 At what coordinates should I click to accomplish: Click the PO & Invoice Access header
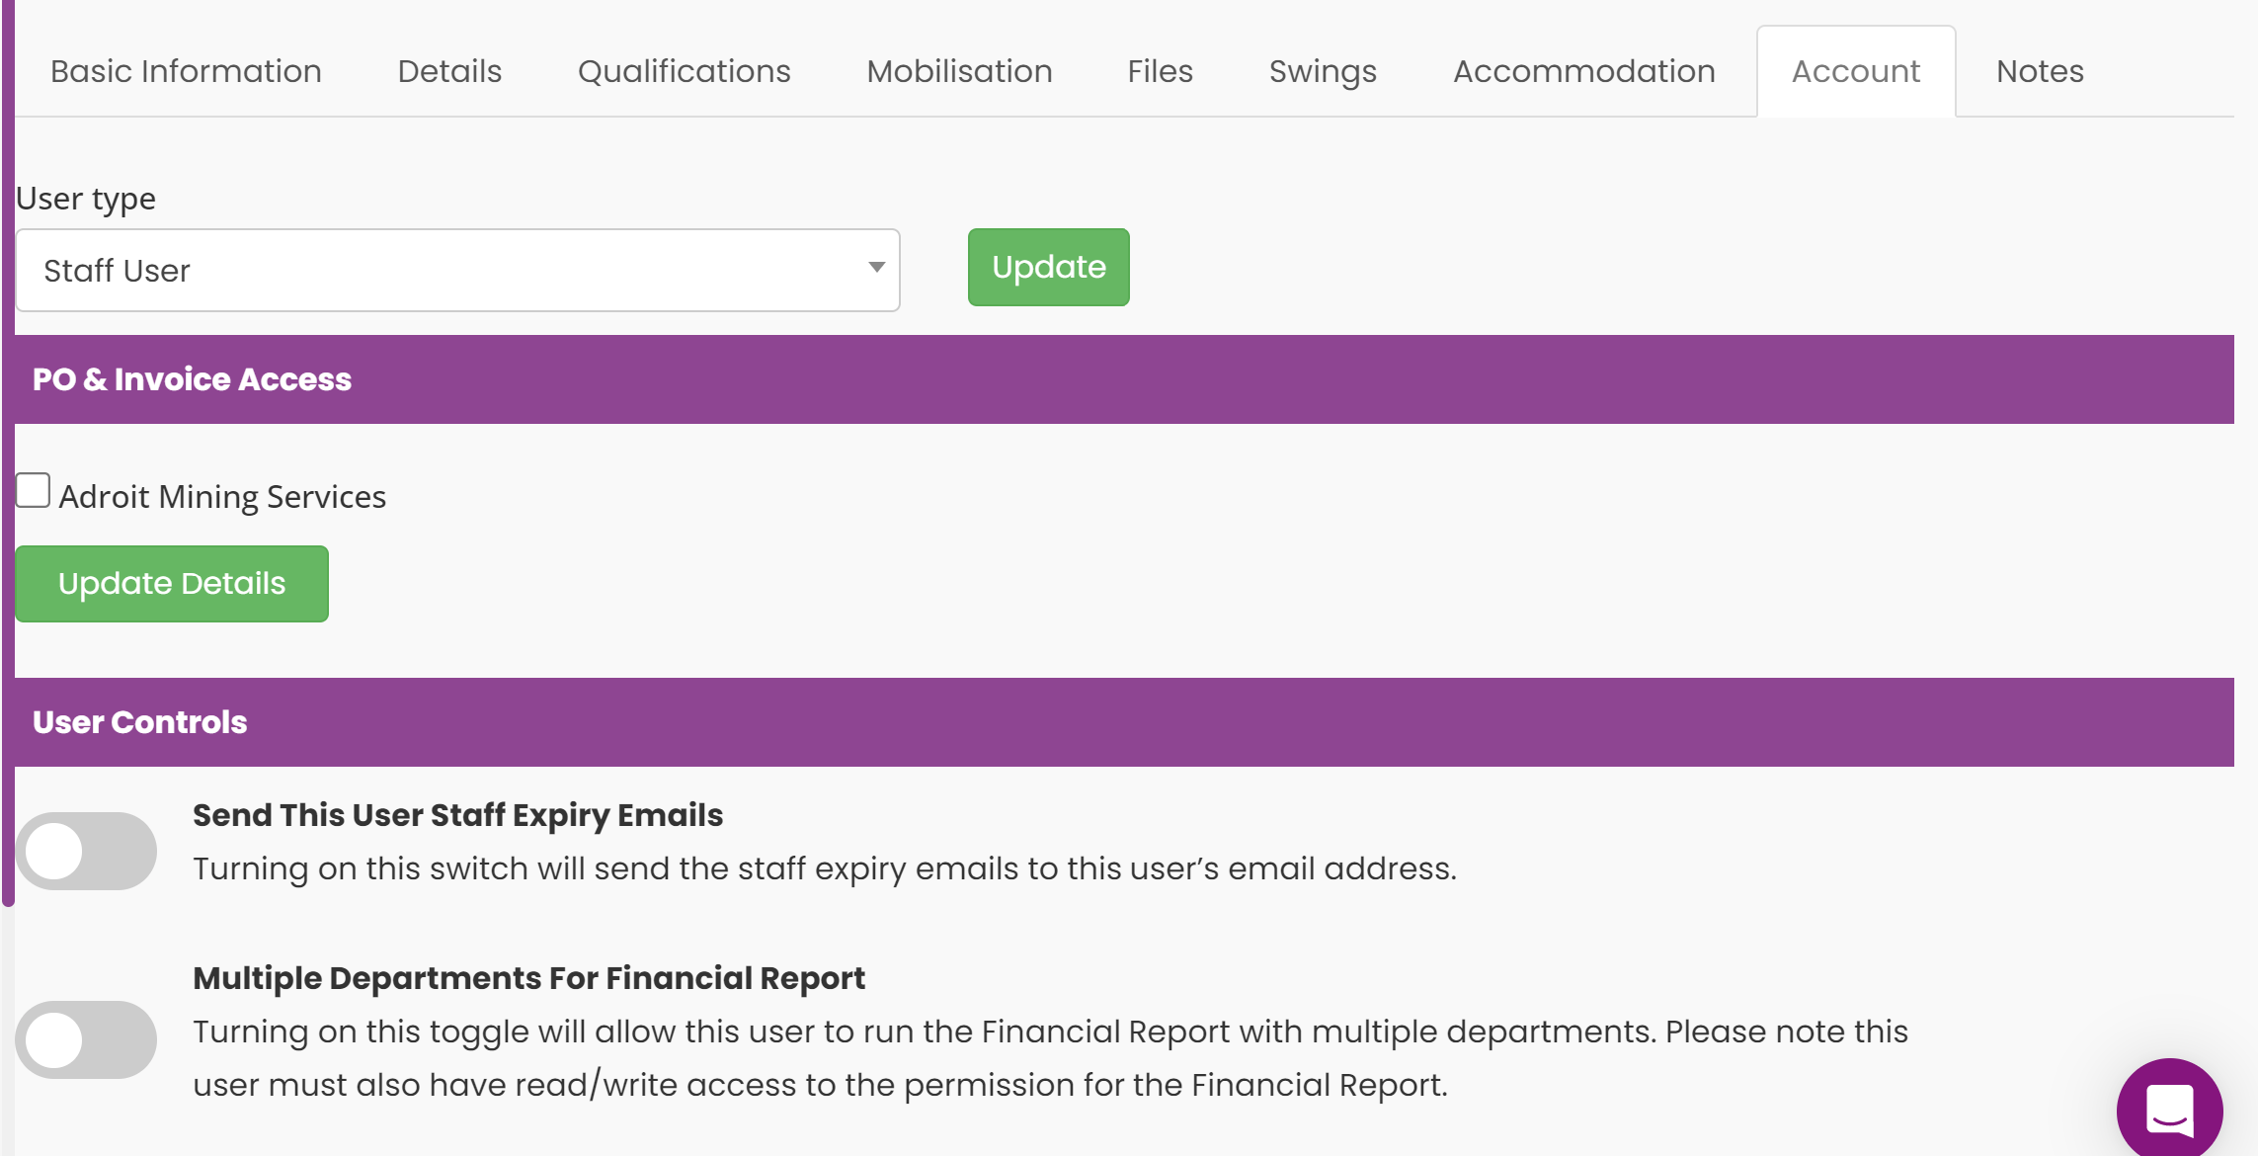(x=1124, y=379)
